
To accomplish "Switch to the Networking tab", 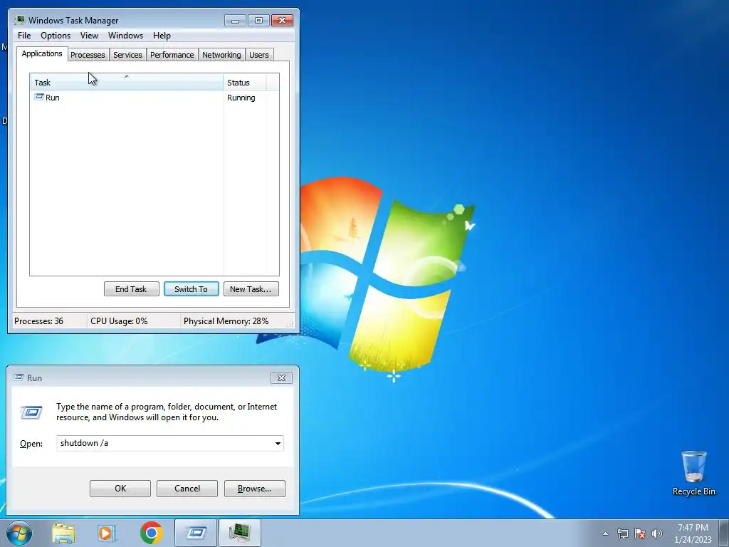I will pyautogui.click(x=221, y=55).
